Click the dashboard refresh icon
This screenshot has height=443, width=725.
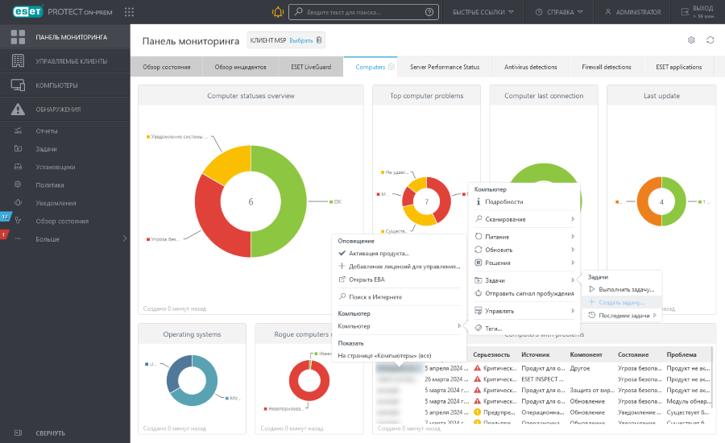click(710, 40)
